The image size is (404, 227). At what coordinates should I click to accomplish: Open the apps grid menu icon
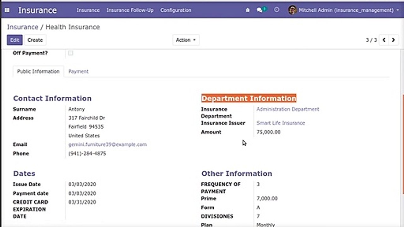point(7,10)
